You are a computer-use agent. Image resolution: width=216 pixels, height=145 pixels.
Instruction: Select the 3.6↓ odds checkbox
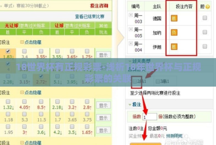click(x=41, y=127)
